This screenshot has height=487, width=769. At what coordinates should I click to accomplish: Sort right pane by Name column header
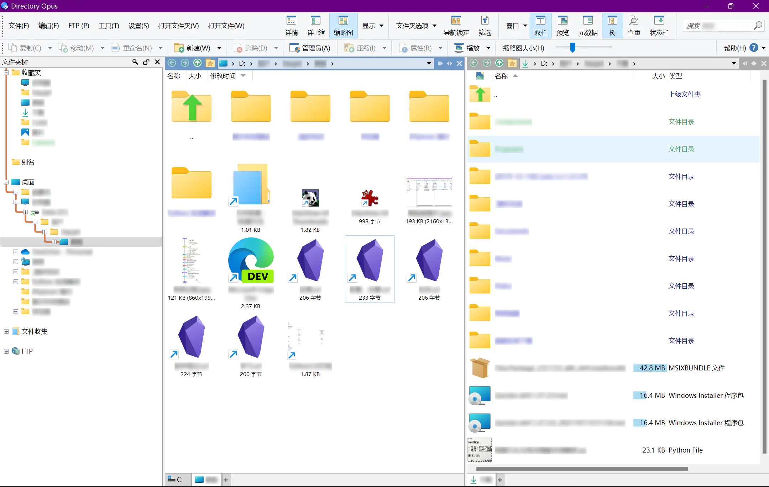click(x=501, y=76)
